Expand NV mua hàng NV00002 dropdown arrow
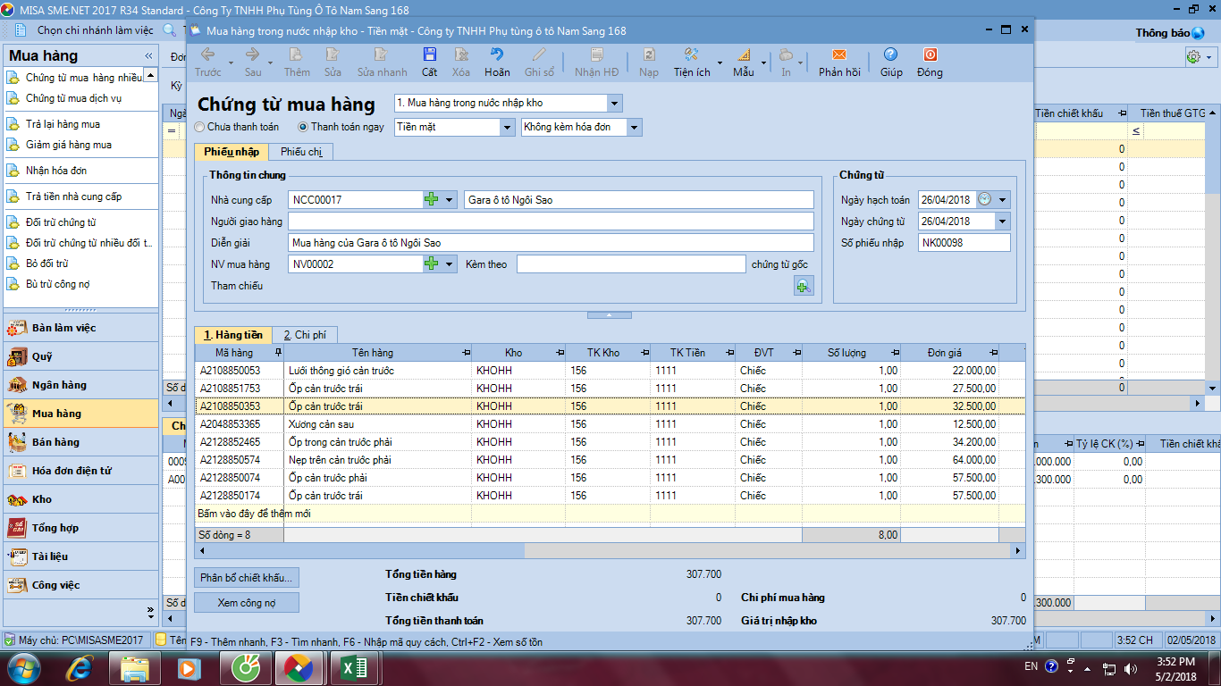This screenshot has height=686, width=1221. [x=450, y=264]
